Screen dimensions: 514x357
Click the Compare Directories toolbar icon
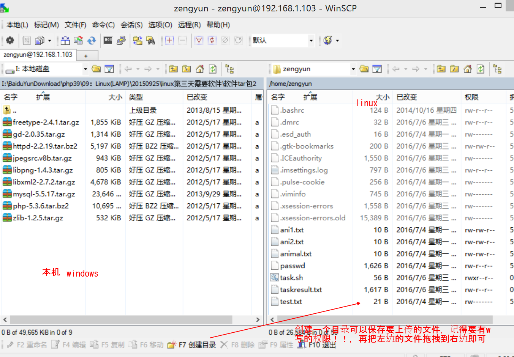(x=65, y=40)
